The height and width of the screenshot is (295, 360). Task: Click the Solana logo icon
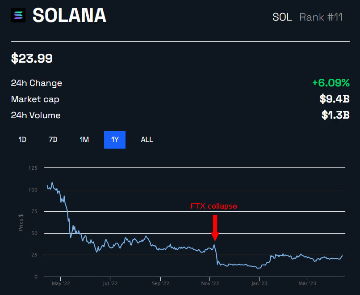point(20,16)
